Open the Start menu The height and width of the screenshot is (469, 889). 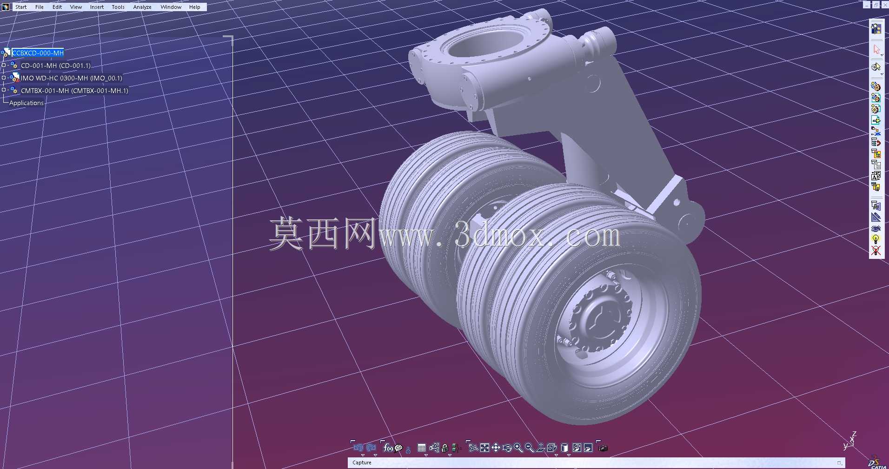click(x=21, y=7)
